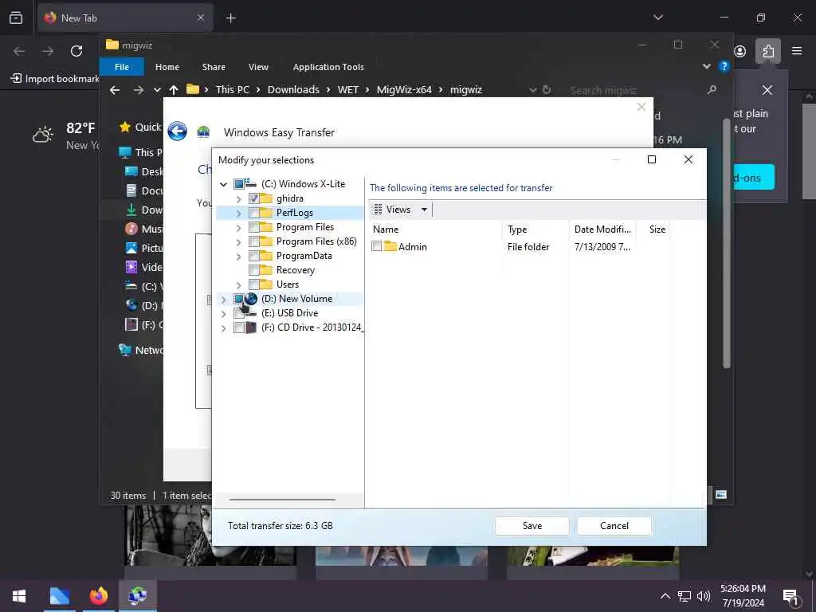Expand the Users folder node
The width and height of the screenshot is (816, 612).
[x=238, y=284]
